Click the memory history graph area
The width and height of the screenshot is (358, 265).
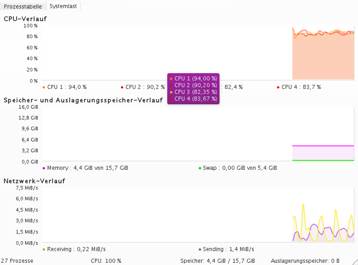198,134
